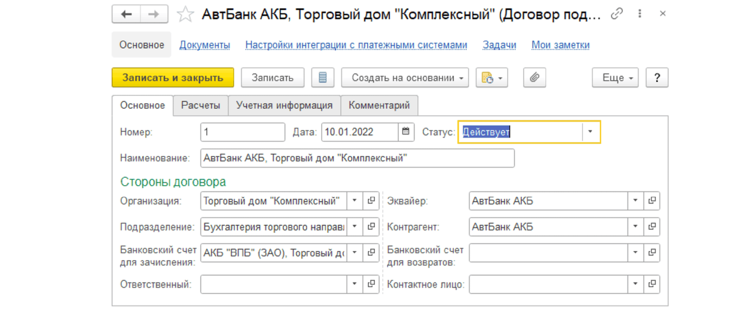Click the Стороны договора heading
The height and width of the screenshot is (330, 734).
pos(173,182)
